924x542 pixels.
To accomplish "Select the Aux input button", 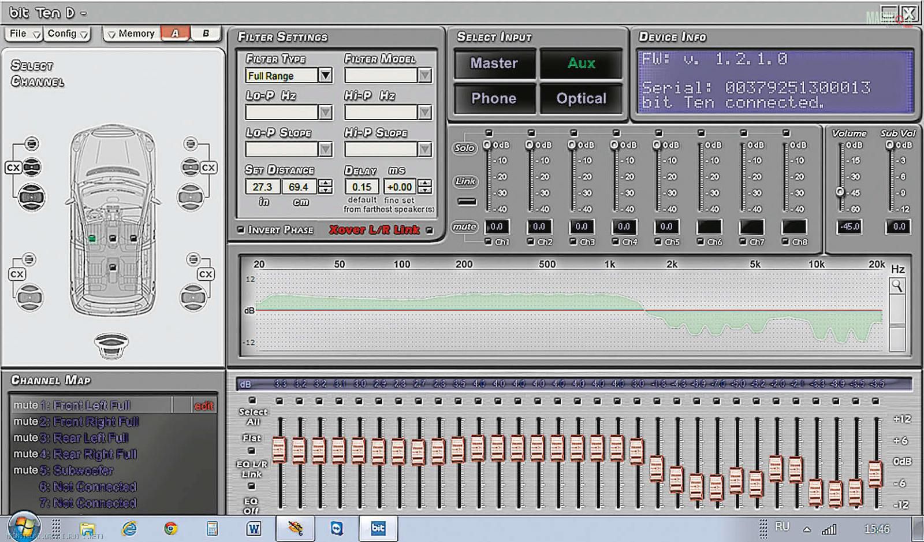I will (x=581, y=64).
